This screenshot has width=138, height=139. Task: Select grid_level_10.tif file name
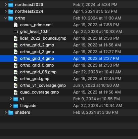35,32
